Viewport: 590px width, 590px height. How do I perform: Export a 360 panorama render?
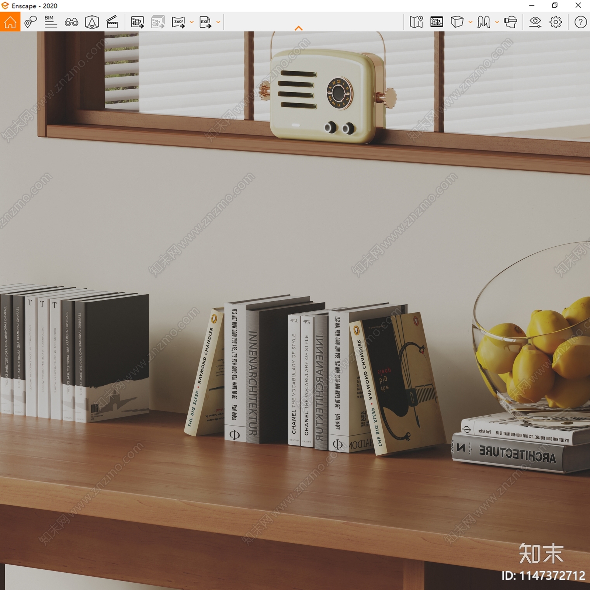point(178,22)
